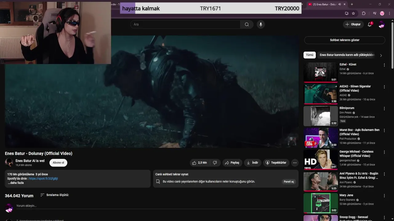Click Abone ol subscribe button
394x221 pixels.
click(58, 163)
